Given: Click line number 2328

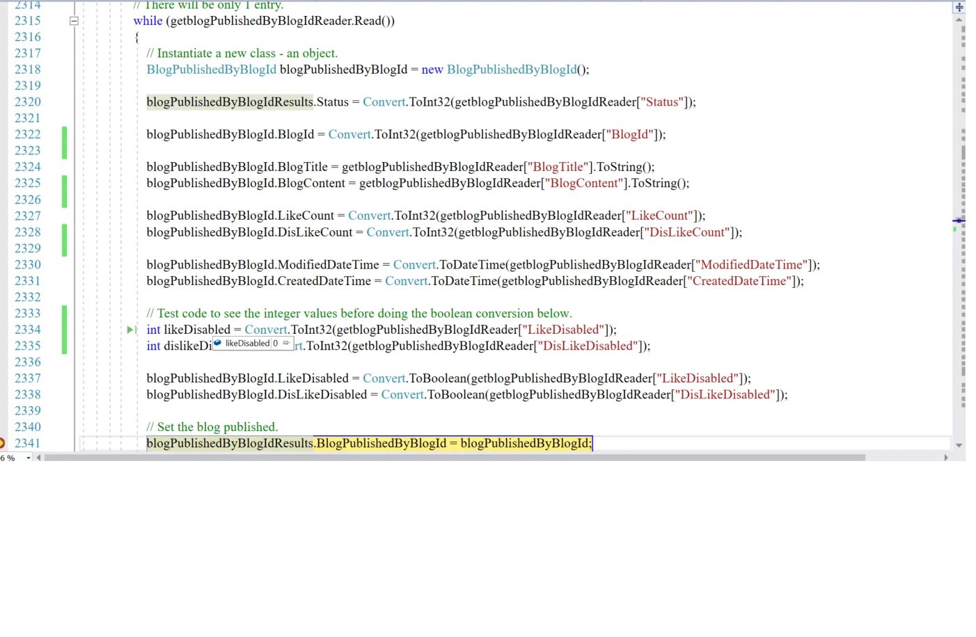Looking at the screenshot, I should [28, 232].
